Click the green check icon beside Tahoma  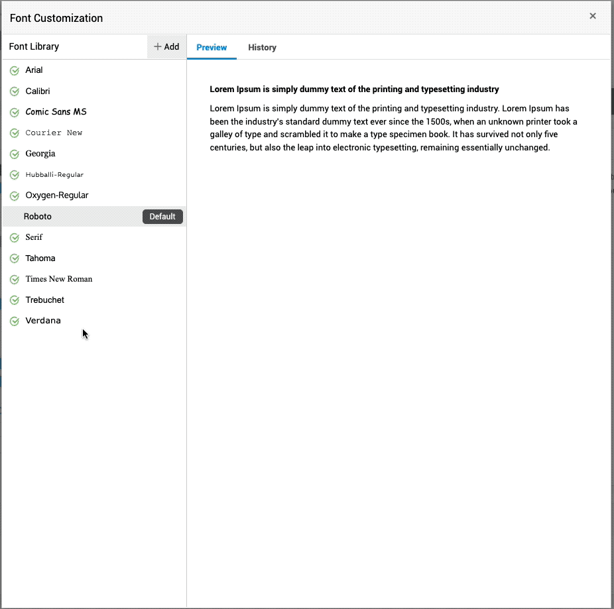(15, 258)
